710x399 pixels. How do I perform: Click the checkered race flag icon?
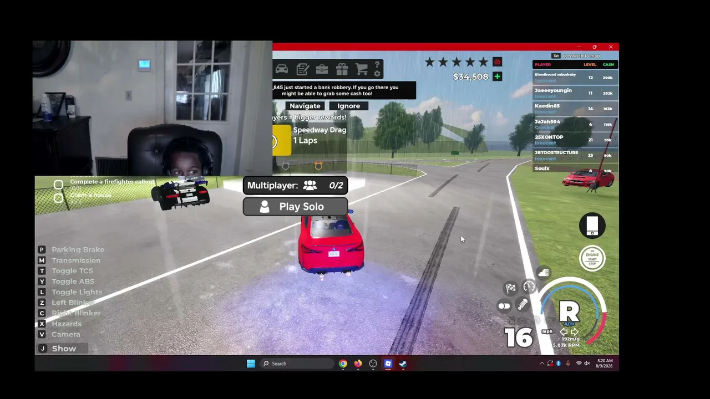[511, 288]
